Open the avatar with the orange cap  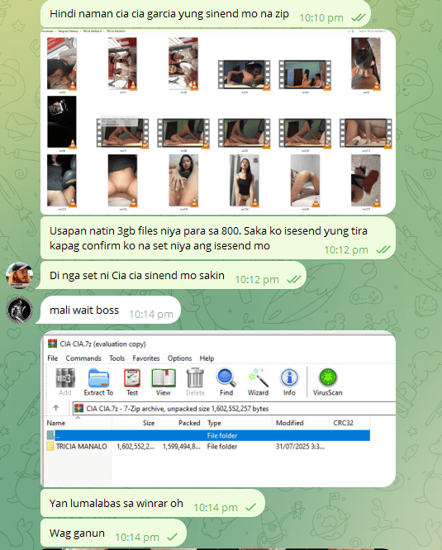tap(19, 275)
